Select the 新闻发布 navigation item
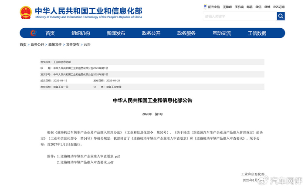 click(x=116, y=33)
